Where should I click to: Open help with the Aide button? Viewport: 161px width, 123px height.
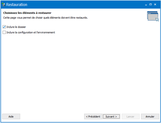coord(11,116)
